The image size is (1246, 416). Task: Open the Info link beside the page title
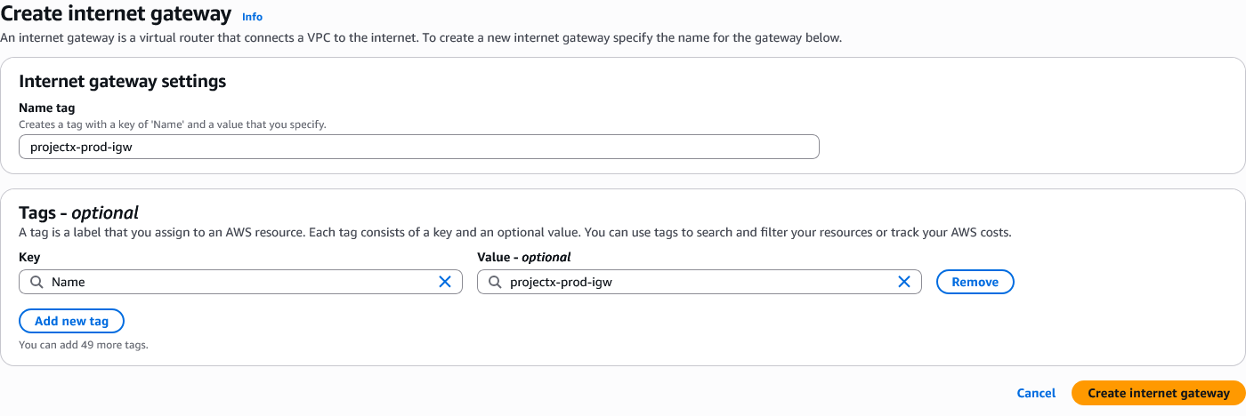pos(252,17)
